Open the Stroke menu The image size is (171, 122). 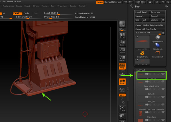(x=36, y=6)
